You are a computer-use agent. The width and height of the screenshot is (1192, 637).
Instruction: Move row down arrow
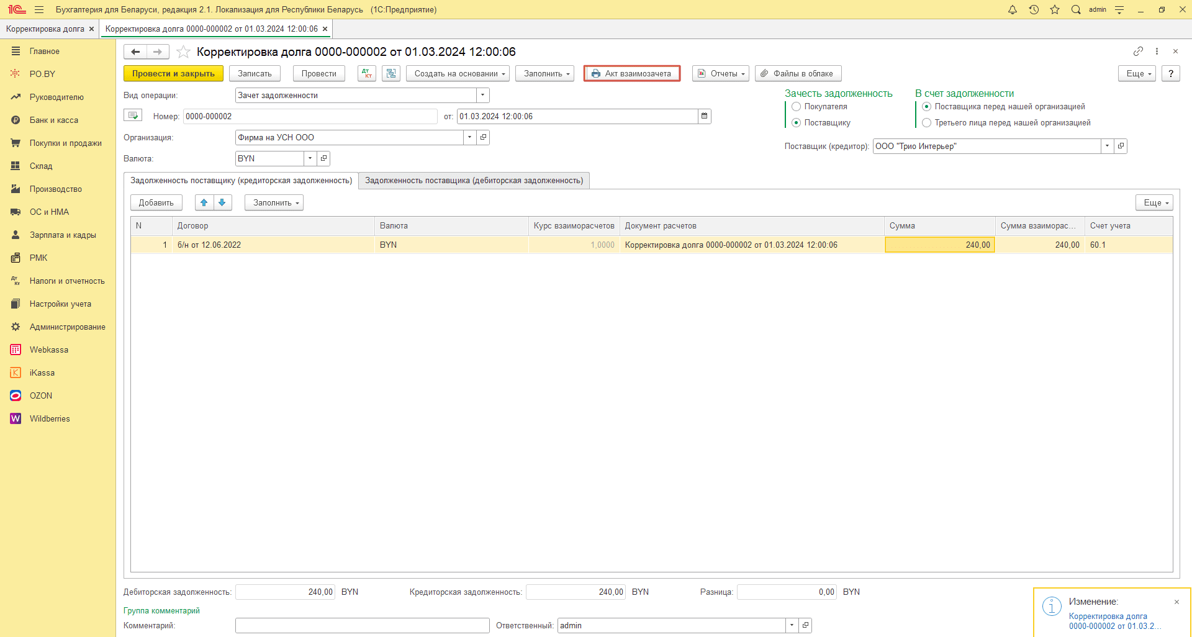click(x=222, y=202)
